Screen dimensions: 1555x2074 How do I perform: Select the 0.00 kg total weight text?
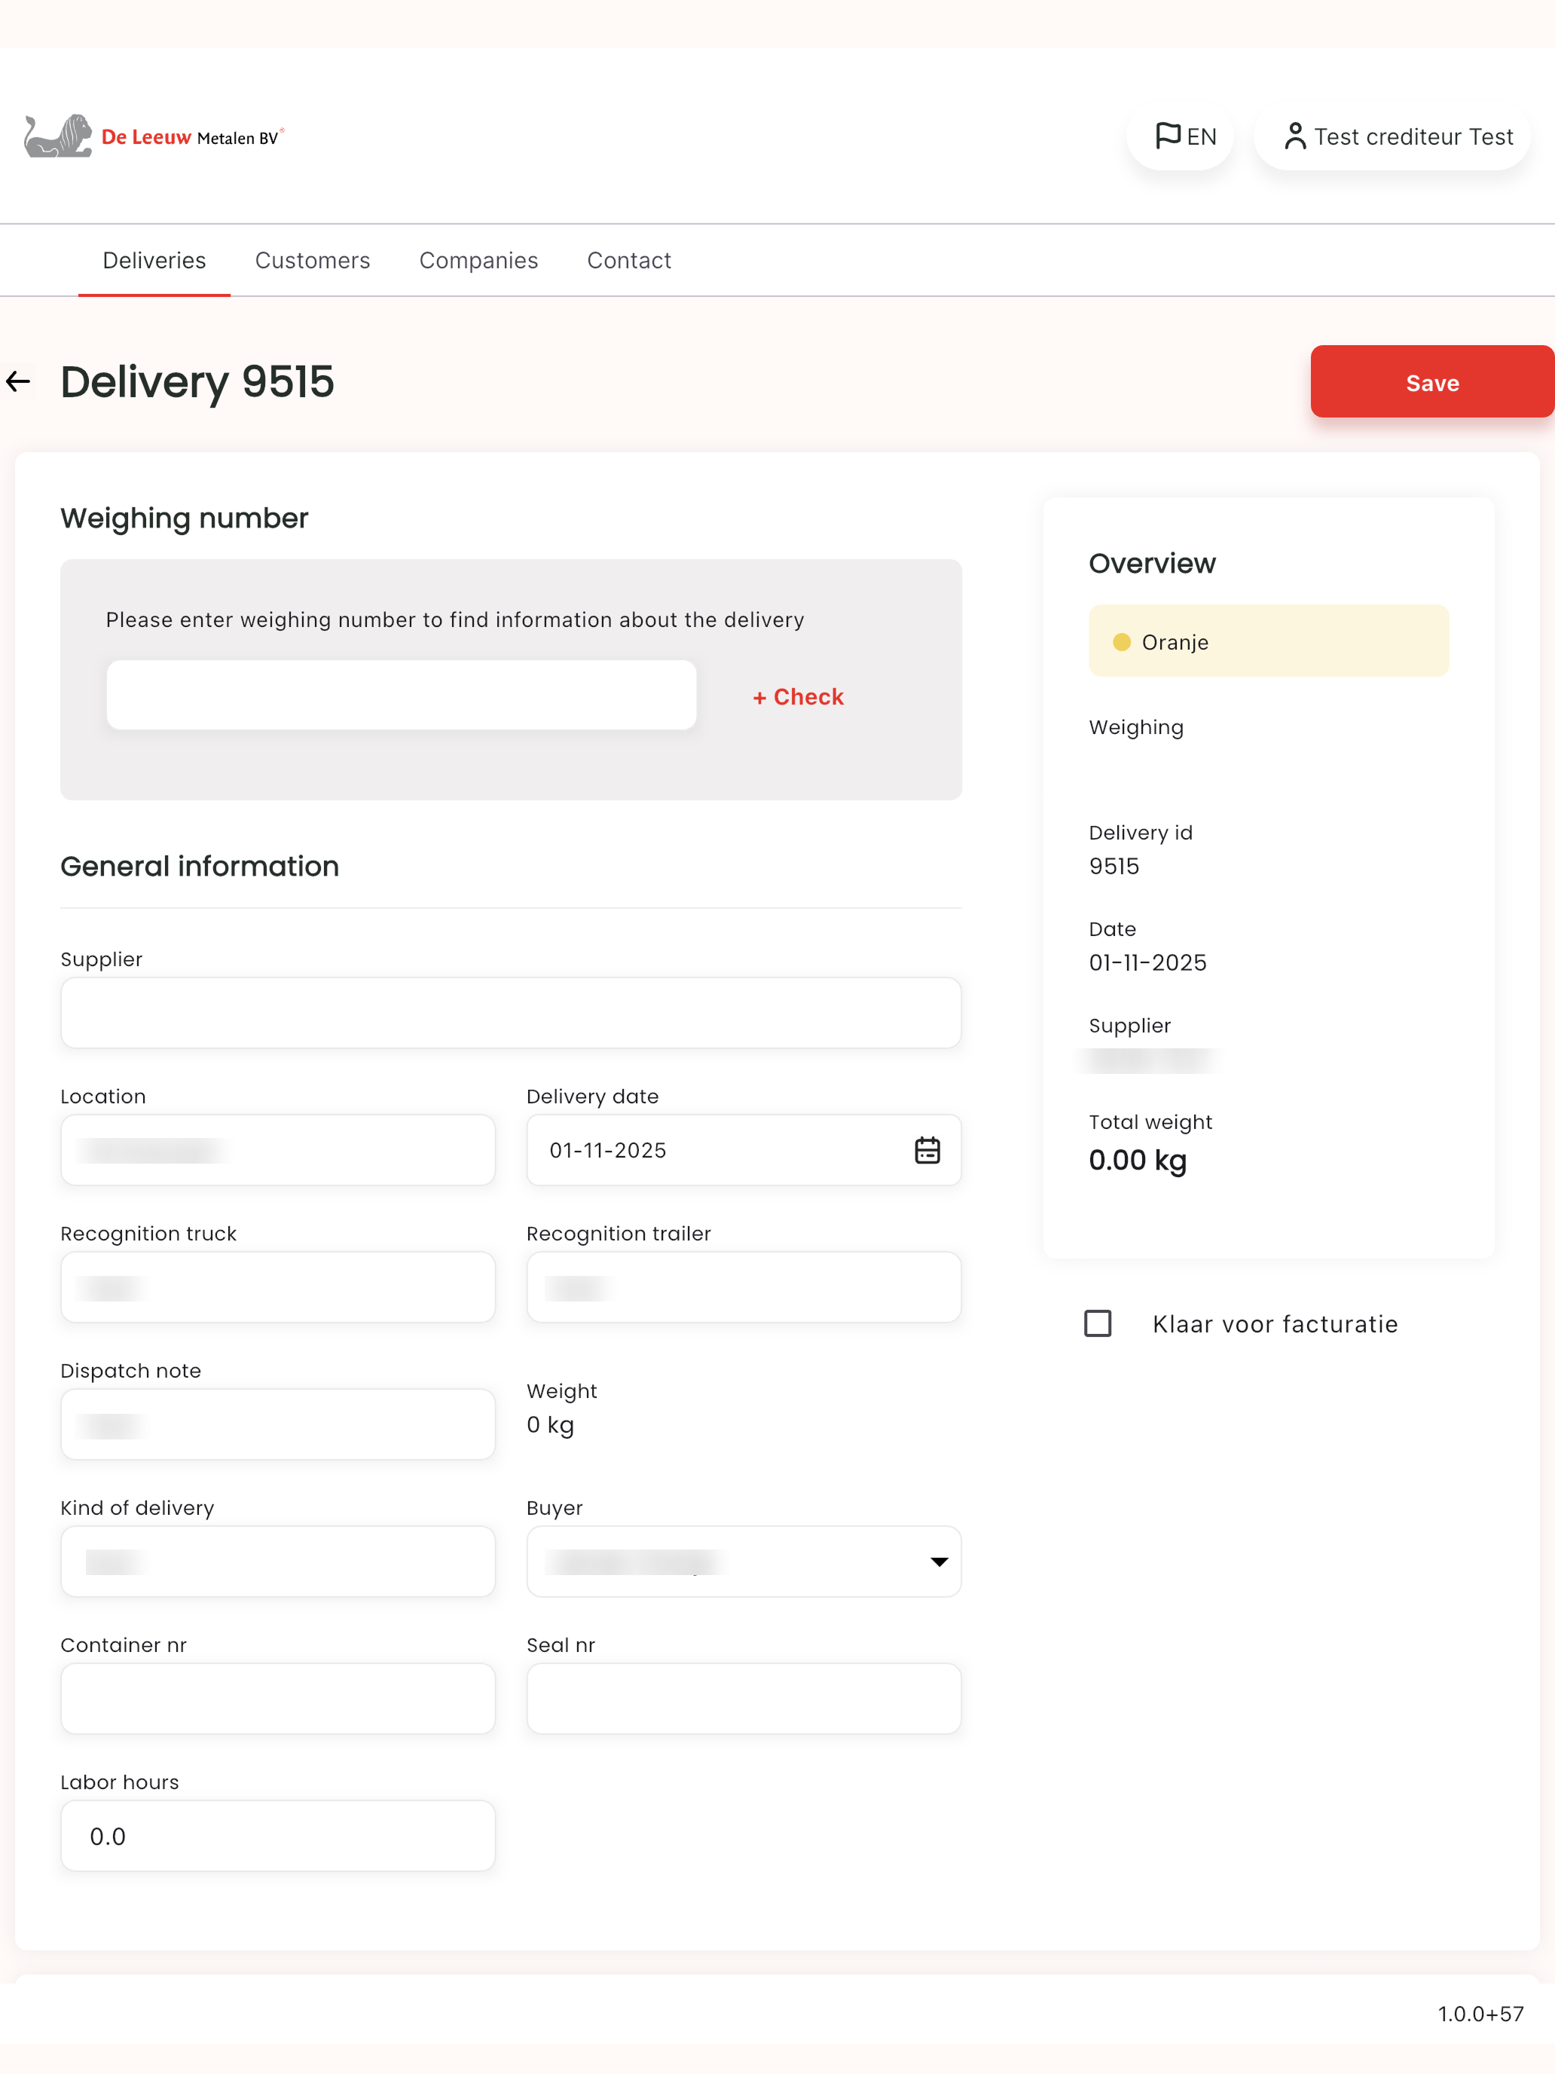tap(1138, 1161)
